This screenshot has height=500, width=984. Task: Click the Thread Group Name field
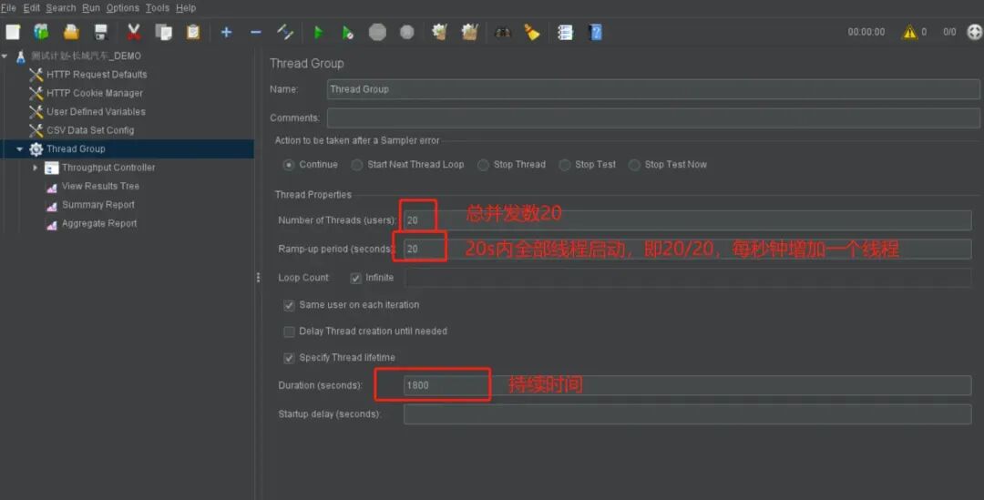(653, 89)
